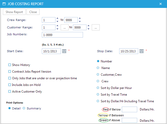The image size is (167, 124).
Task: Toggle the Include Jobs on Hold option
Action: point(10,85)
